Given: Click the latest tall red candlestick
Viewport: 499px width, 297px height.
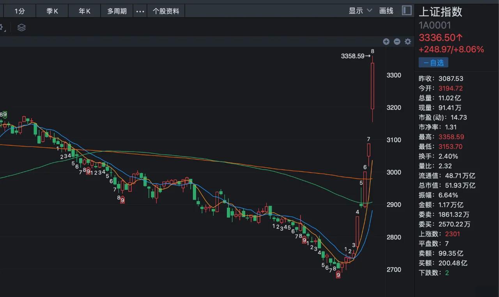Looking at the screenshot, I should point(372,86).
